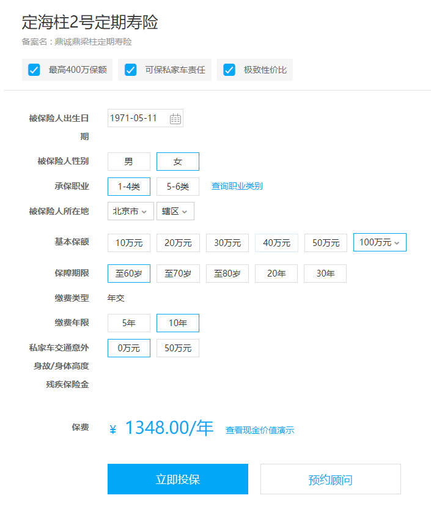
Task: Click the 立即投保 button
Action: [178, 479]
